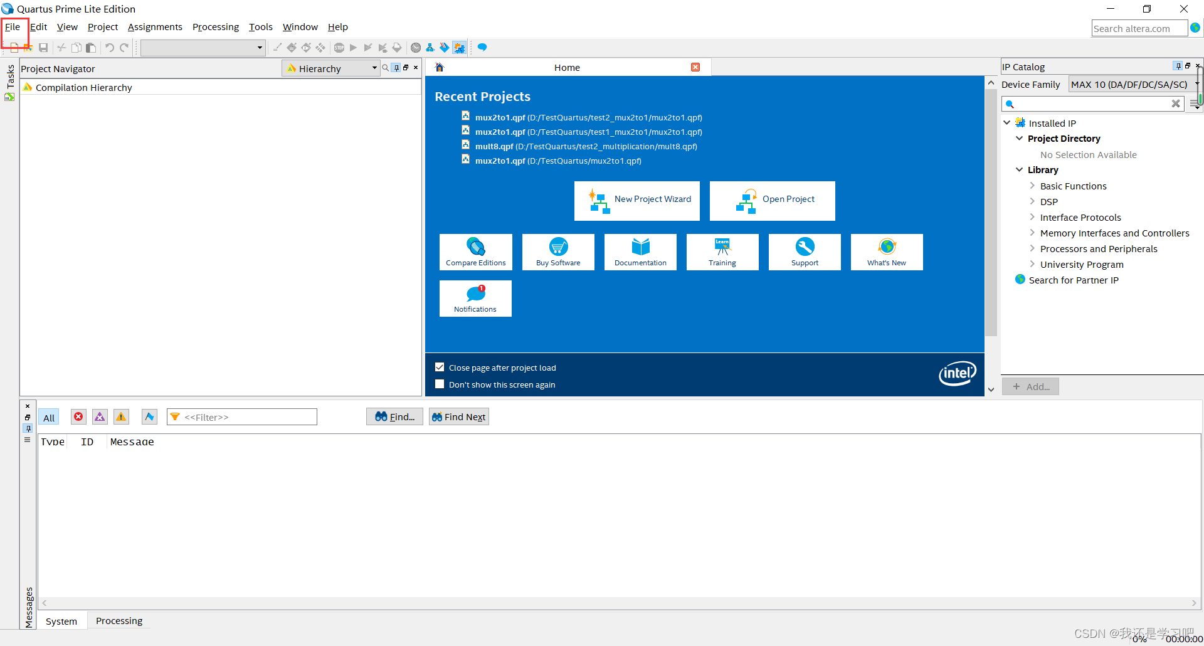Open the What's New tile
The height and width of the screenshot is (646, 1204).
click(x=887, y=252)
